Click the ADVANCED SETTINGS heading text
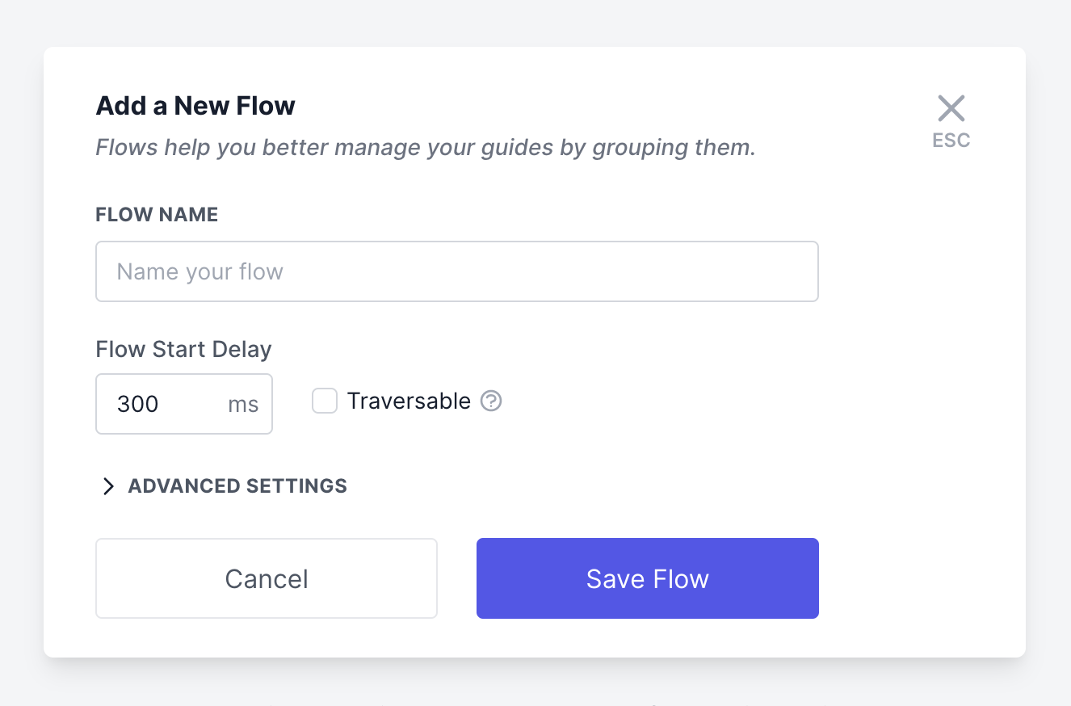Viewport: 1071px width, 706px height. pyautogui.click(x=237, y=485)
